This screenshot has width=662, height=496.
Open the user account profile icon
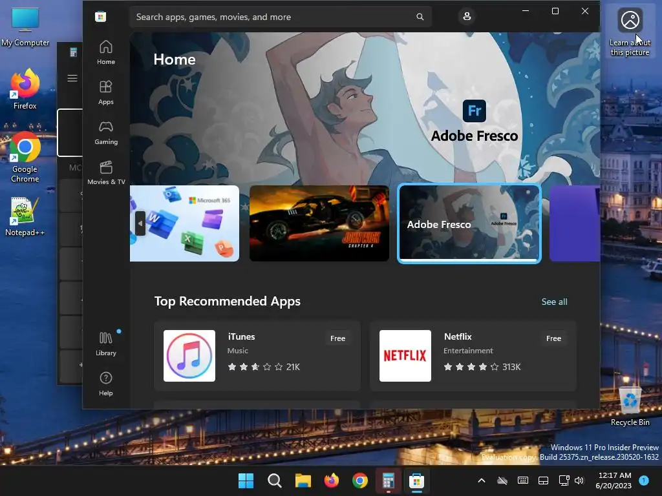click(467, 16)
